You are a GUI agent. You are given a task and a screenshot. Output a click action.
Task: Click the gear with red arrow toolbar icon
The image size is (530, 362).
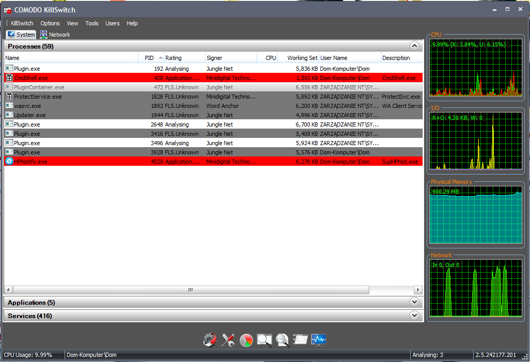point(210,340)
